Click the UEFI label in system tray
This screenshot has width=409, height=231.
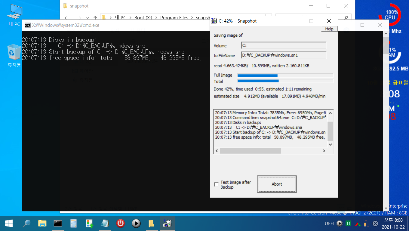(x=329, y=223)
